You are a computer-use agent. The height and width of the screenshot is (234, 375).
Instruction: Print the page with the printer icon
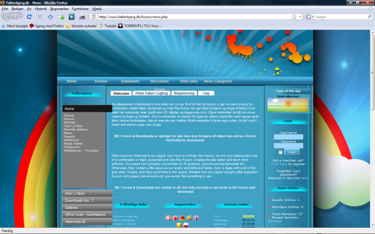[82, 17]
